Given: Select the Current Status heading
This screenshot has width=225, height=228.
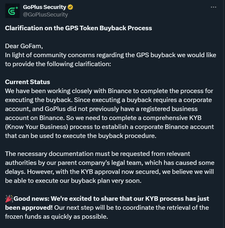Looking at the screenshot, I should [x=28, y=82].
